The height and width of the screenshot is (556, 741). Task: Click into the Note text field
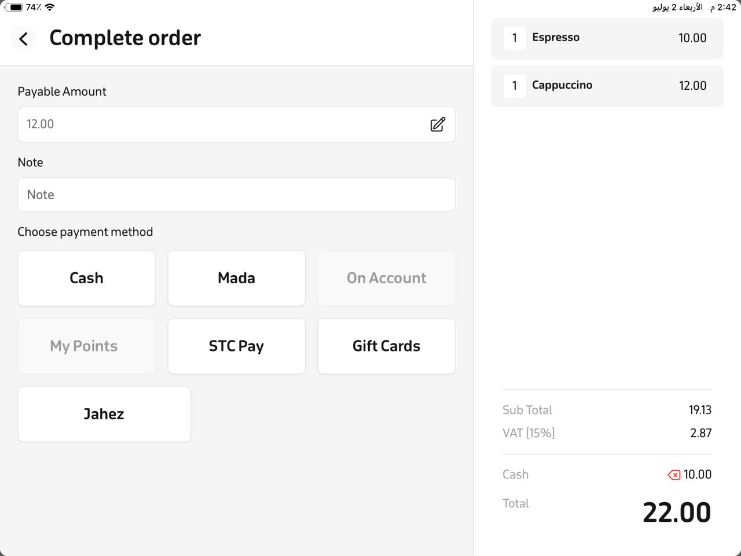click(x=236, y=195)
